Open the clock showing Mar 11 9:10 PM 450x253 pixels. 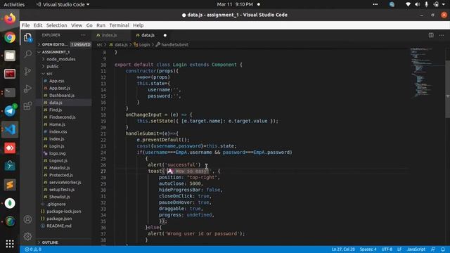click(235, 4)
